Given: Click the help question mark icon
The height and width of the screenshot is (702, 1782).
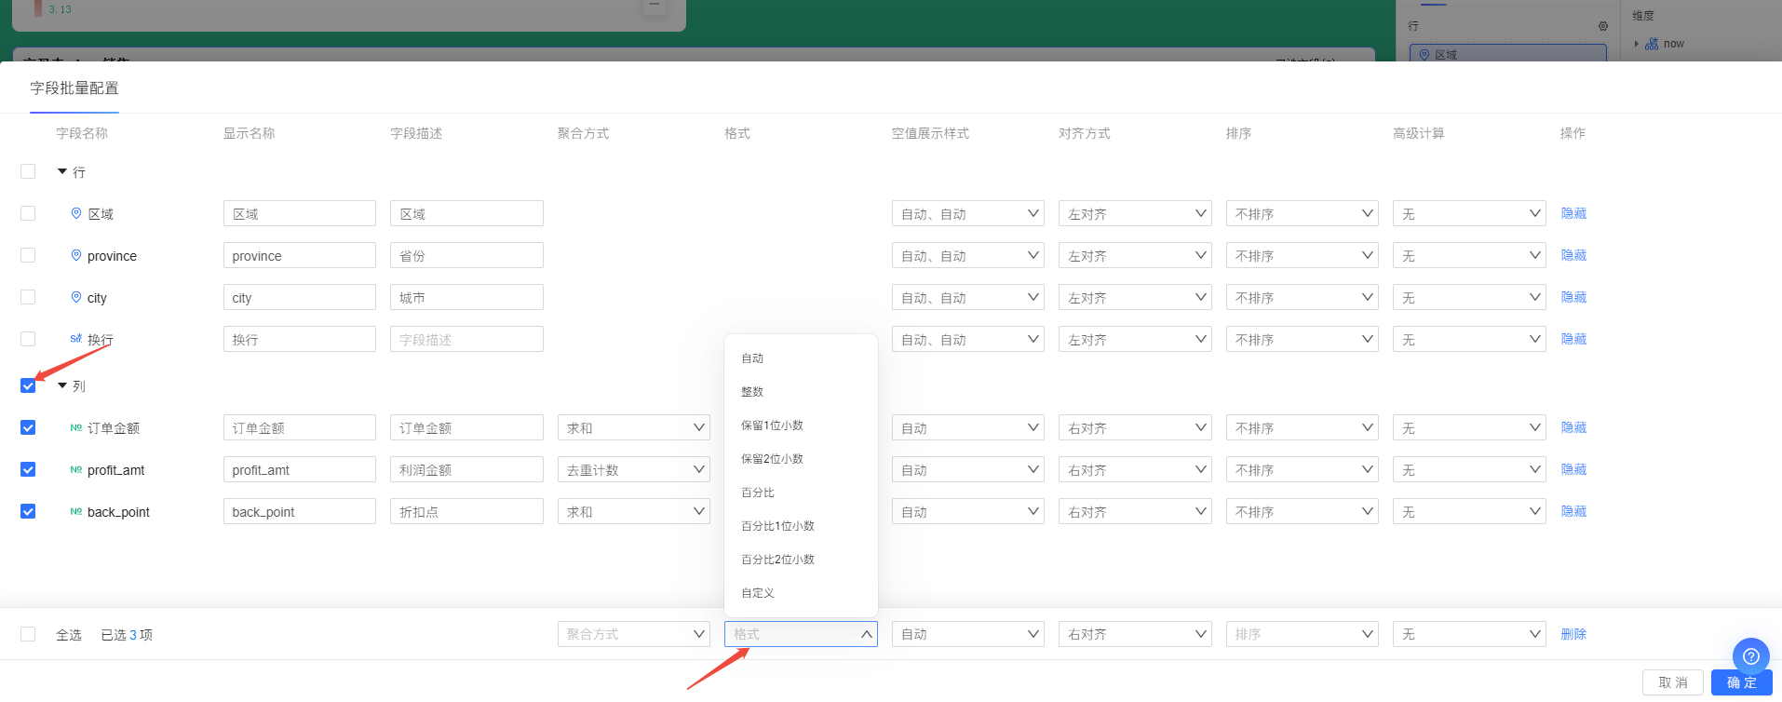Looking at the screenshot, I should pyautogui.click(x=1750, y=656).
